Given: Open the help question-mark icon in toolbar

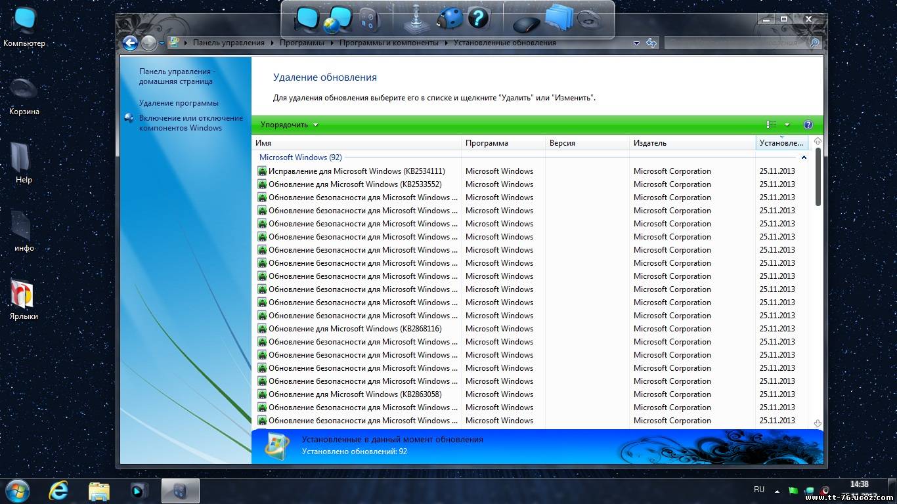Looking at the screenshot, I should point(808,125).
